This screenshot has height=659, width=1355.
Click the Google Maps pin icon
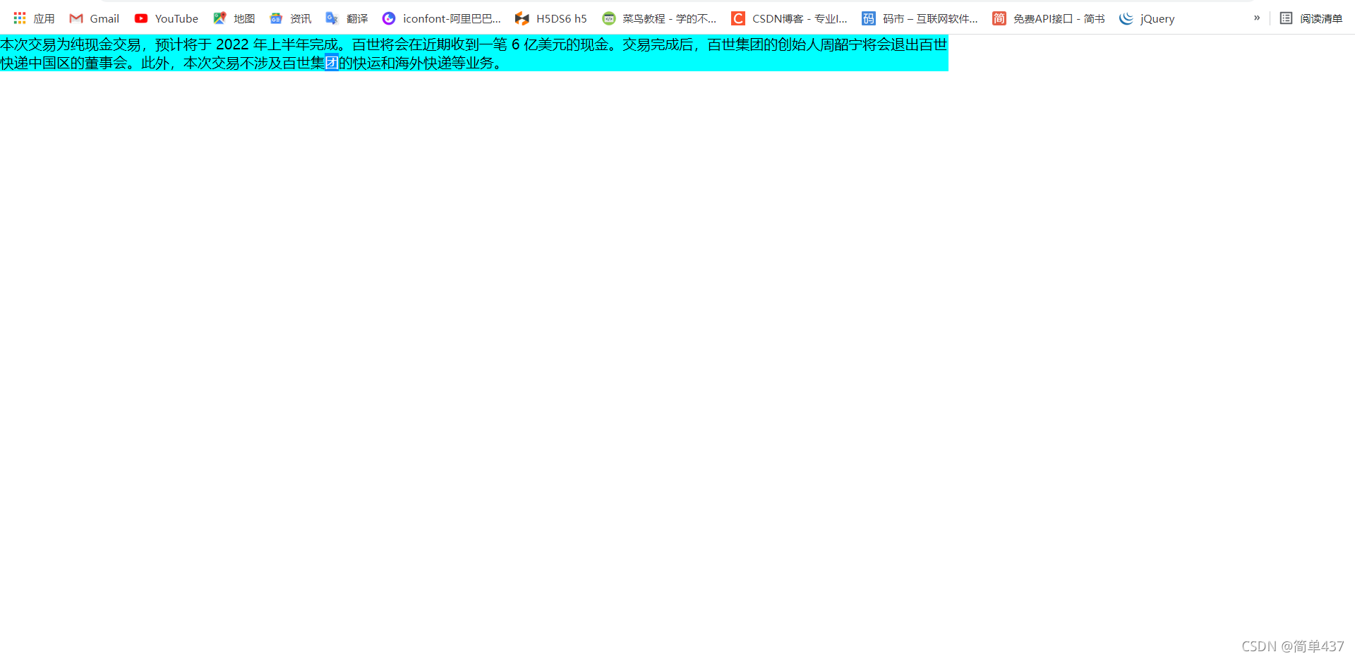(x=219, y=18)
